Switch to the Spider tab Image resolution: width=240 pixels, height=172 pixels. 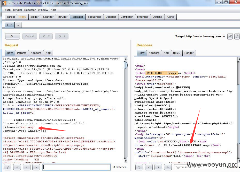pyautogui.click(x=34, y=17)
